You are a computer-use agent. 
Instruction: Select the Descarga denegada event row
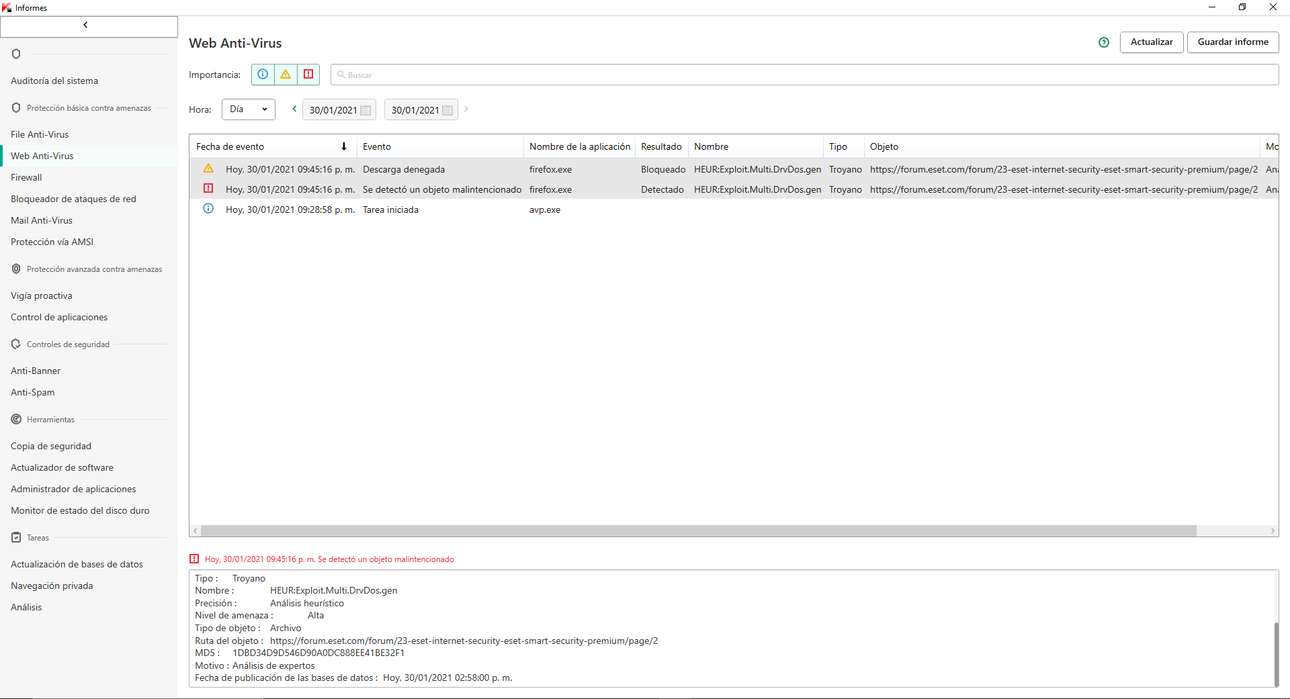click(734, 169)
